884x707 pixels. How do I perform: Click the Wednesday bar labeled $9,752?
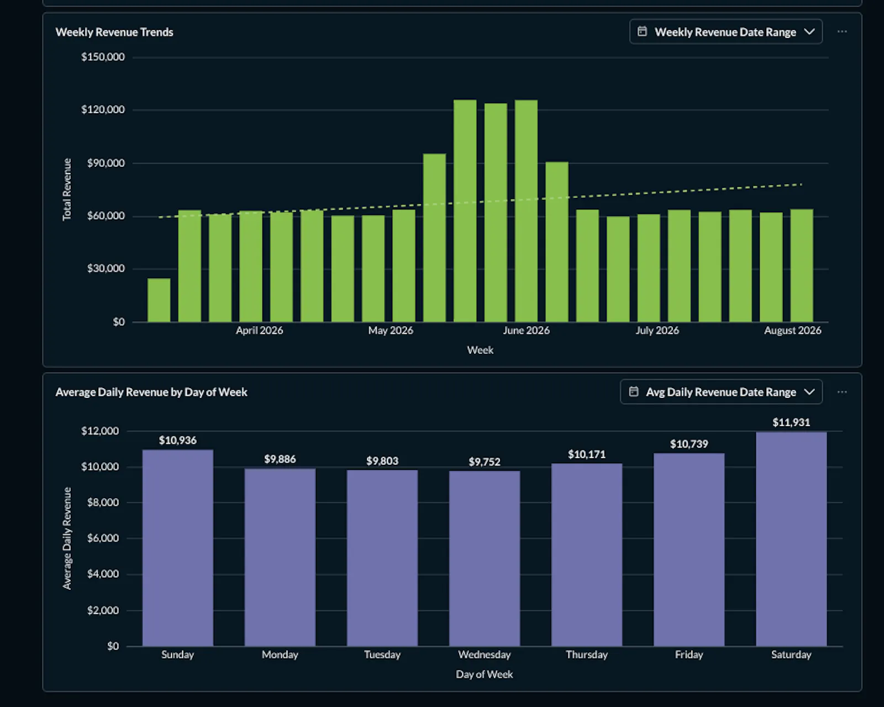484,558
